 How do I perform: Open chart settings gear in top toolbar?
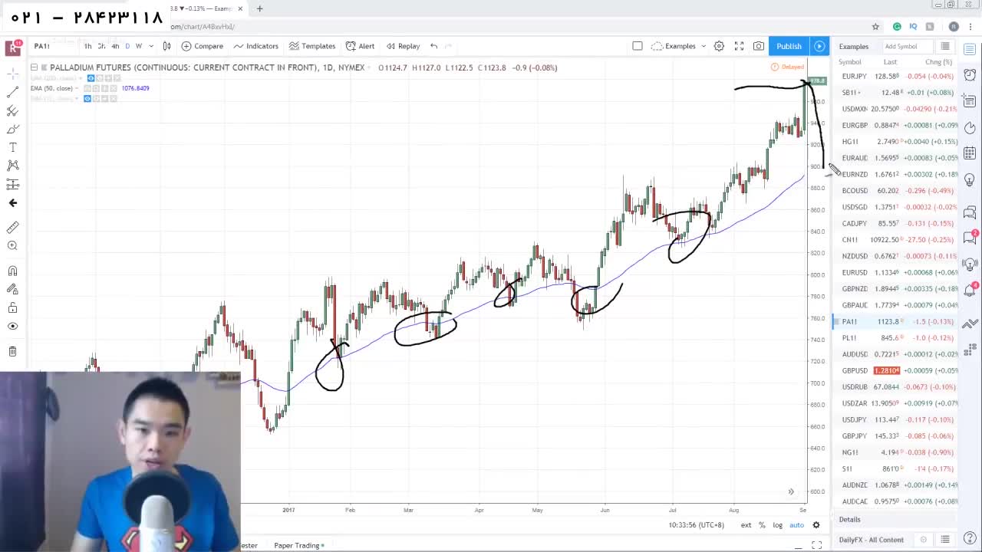[719, 46]
